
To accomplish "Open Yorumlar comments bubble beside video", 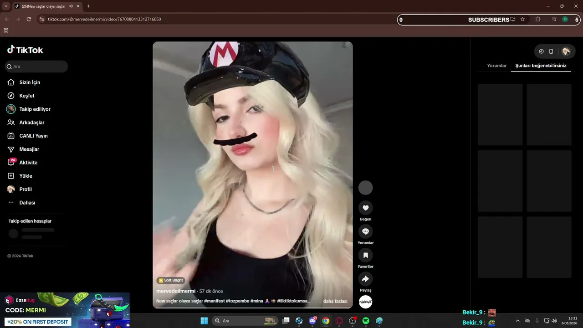I will tap(365, 232).
